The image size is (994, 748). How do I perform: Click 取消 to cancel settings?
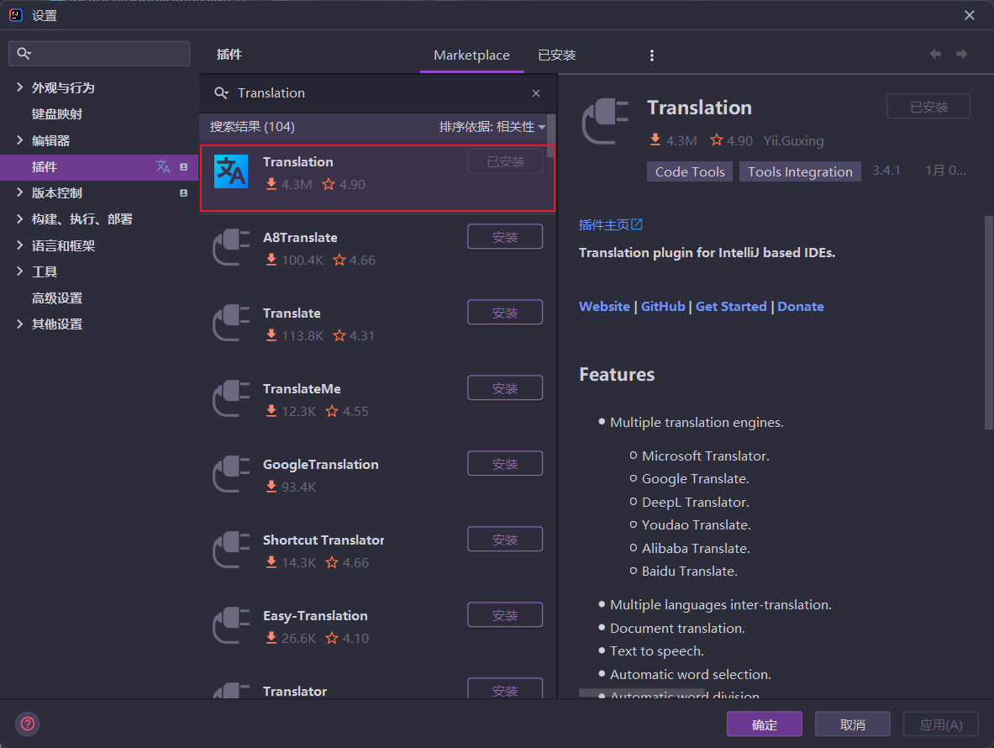tap(853, 724)
